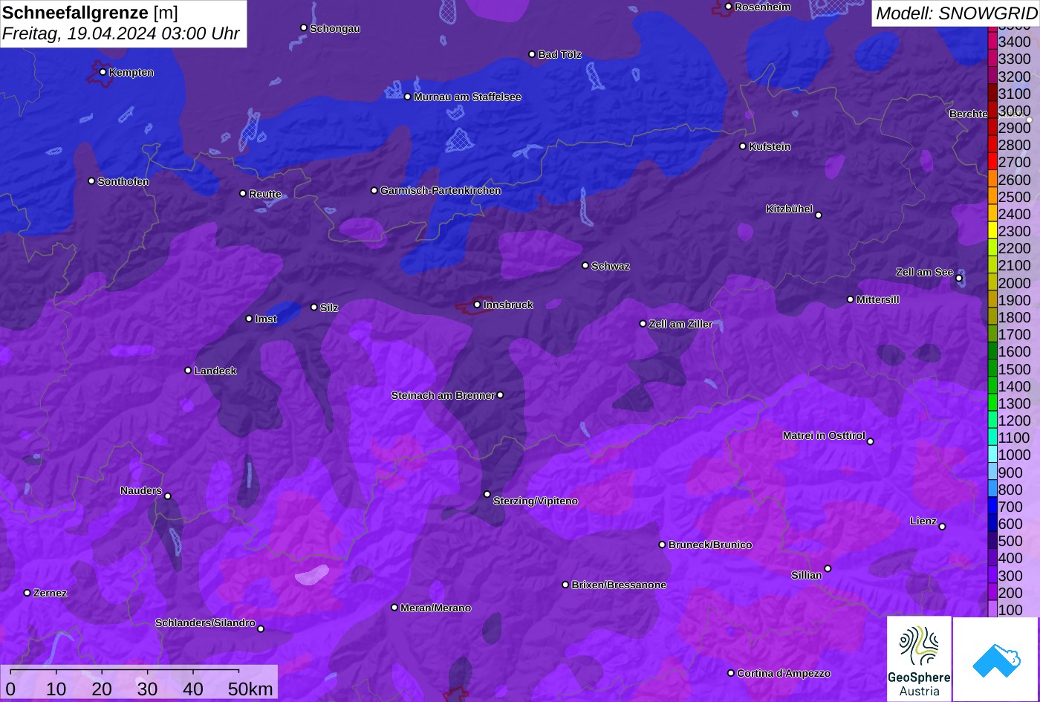The width and height of the screenshot is (1040, 702).
Task: Click the Schlanders/Silandro label
Action: (205, 623)
